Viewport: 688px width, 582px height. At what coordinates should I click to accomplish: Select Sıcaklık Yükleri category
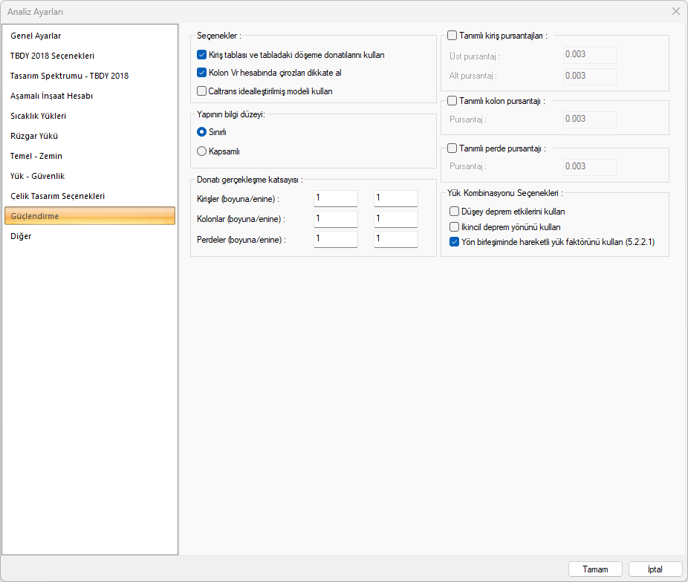(89, 116)
